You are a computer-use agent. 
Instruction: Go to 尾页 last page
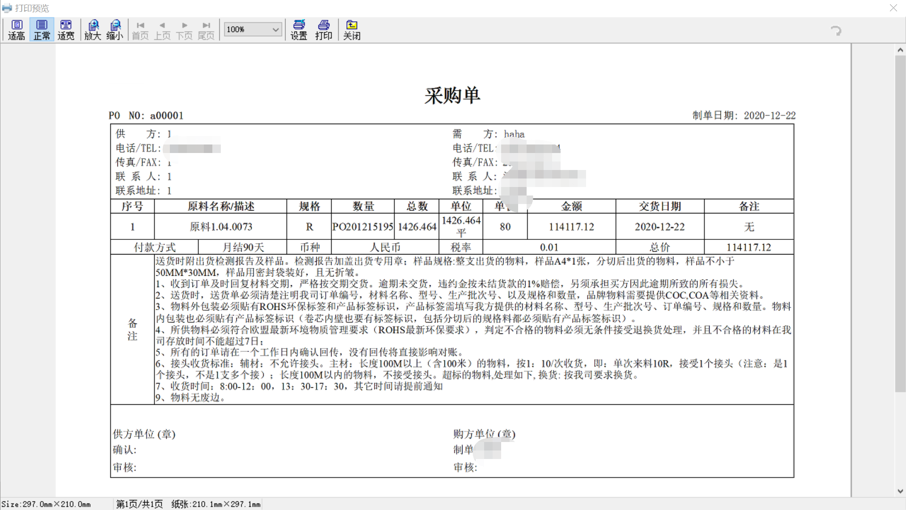(x=206, y=30)
